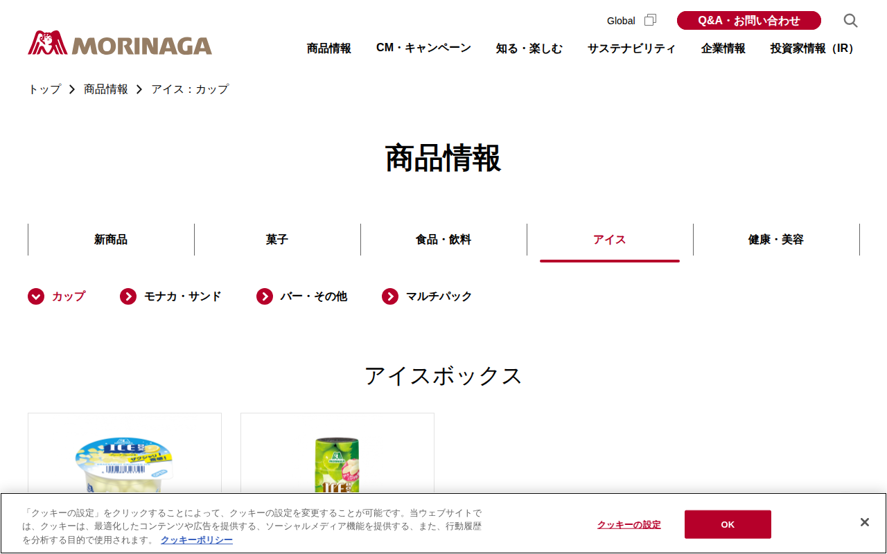This screenshot has height=554, width=887.
Task: Go to トップ in the breadcrumb
Action: (44, 89)
